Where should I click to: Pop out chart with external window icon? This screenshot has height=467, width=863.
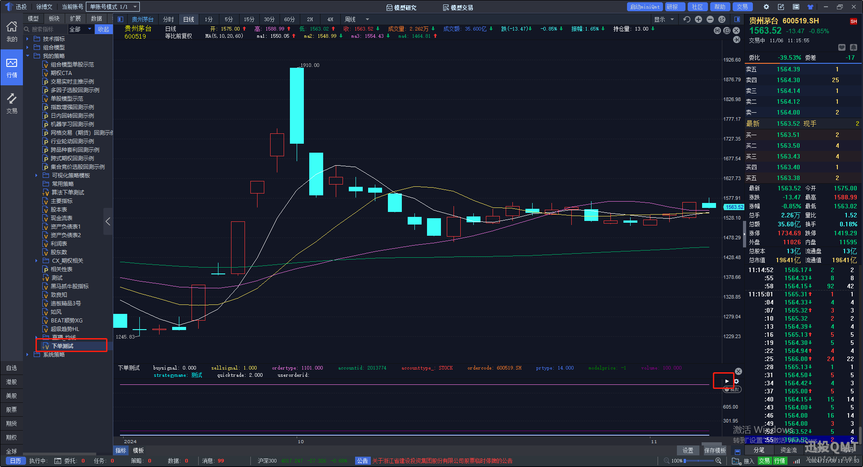click(722, 19)
